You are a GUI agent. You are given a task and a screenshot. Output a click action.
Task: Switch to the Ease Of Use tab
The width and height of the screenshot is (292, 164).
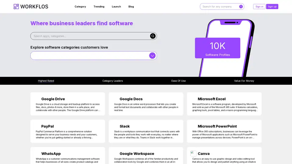[179, 81]
